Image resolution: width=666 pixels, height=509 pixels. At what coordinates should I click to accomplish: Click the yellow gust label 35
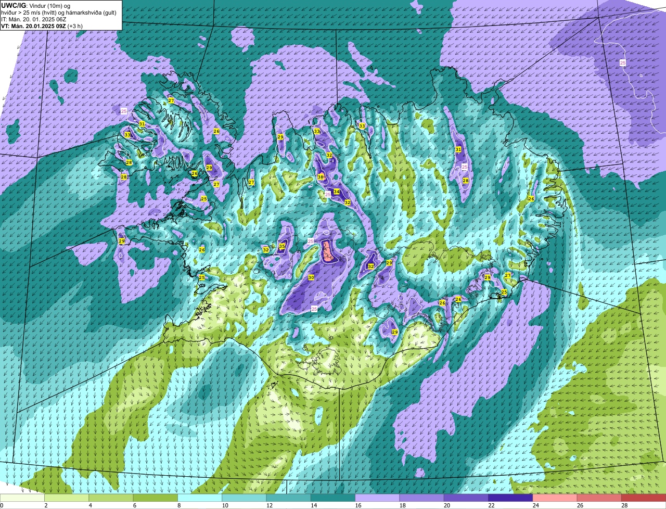tap(282, 246)
